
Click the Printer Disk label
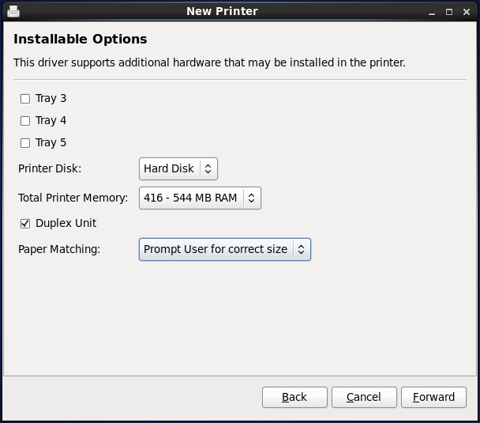coord(50,168)
